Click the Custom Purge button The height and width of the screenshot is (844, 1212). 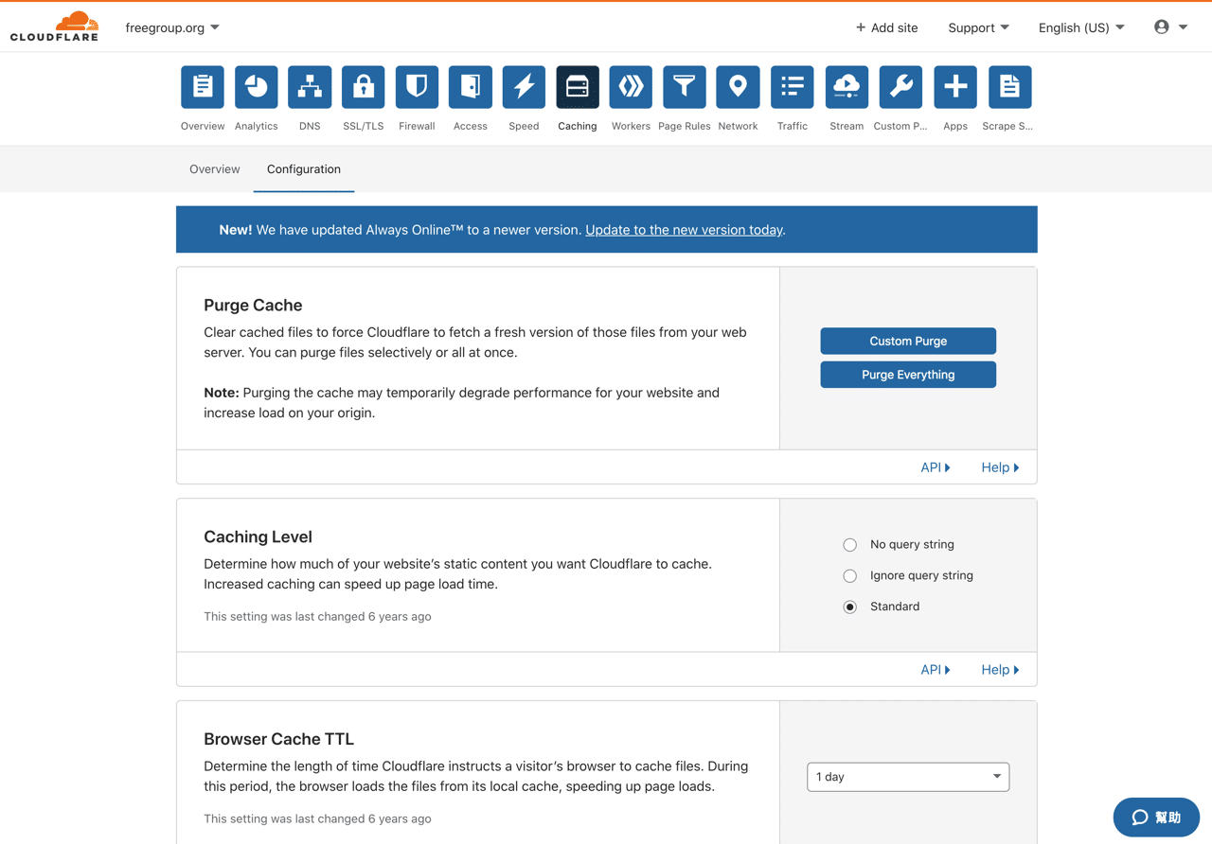pyautogui.click(x=908, y=341)
